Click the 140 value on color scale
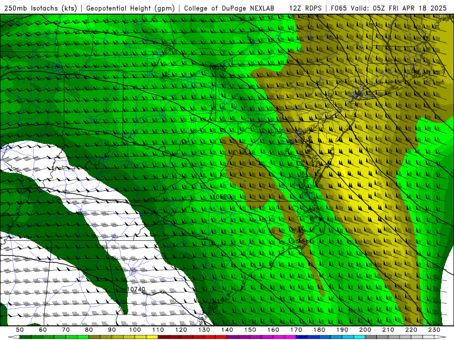 [x=227, y=330]
